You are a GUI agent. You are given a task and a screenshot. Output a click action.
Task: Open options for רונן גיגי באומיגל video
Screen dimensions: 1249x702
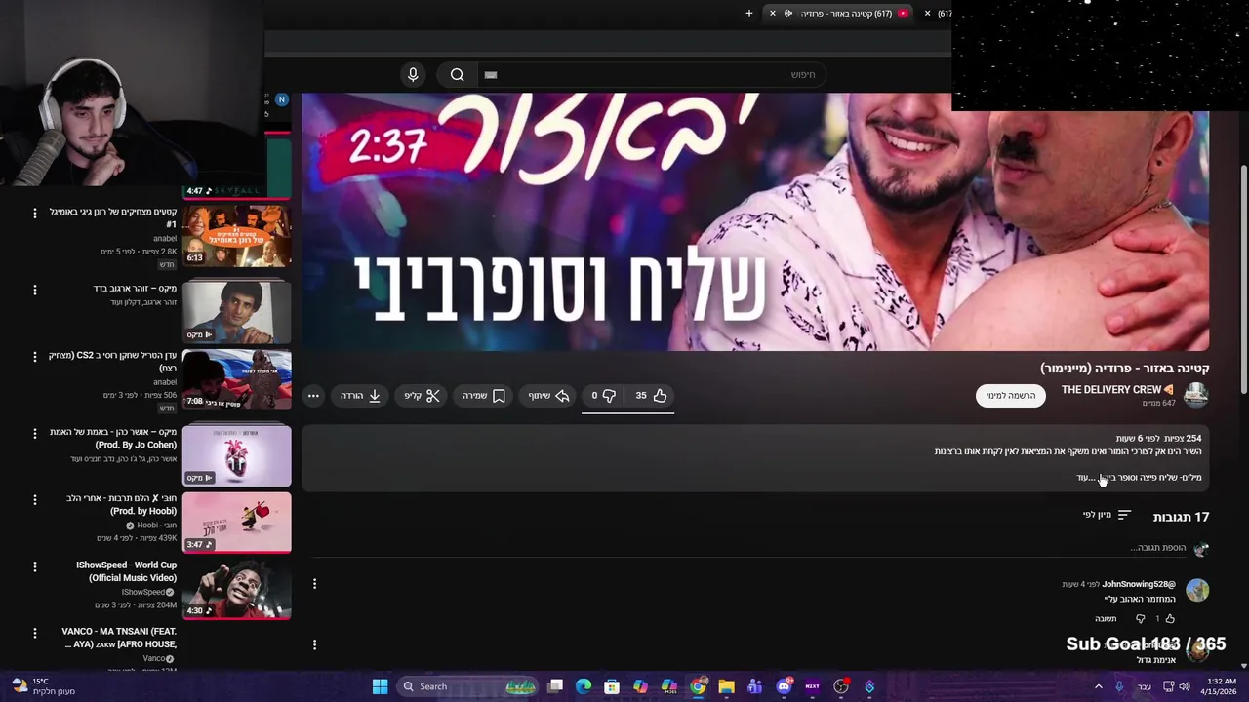(35, 213)
